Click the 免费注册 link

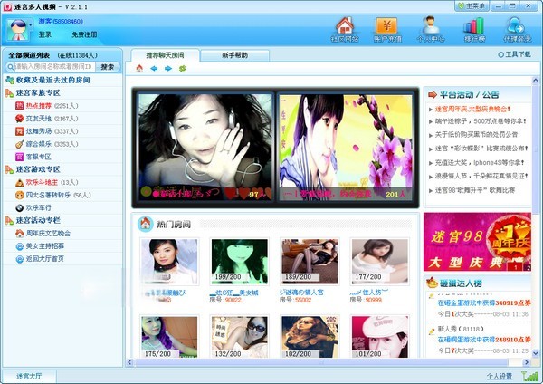coord(84,34)
